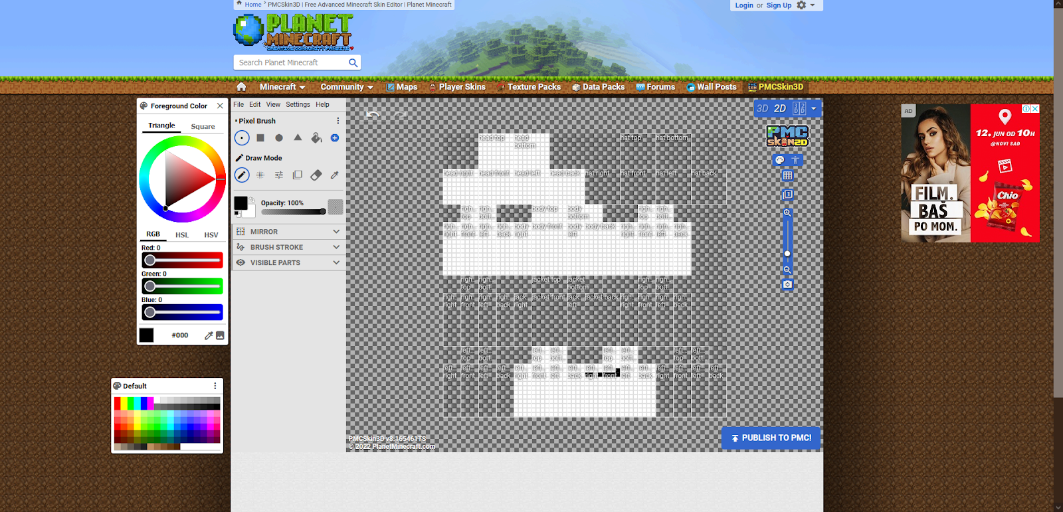
Task: Click the Blue channel slider
Action: pos(182,312)
